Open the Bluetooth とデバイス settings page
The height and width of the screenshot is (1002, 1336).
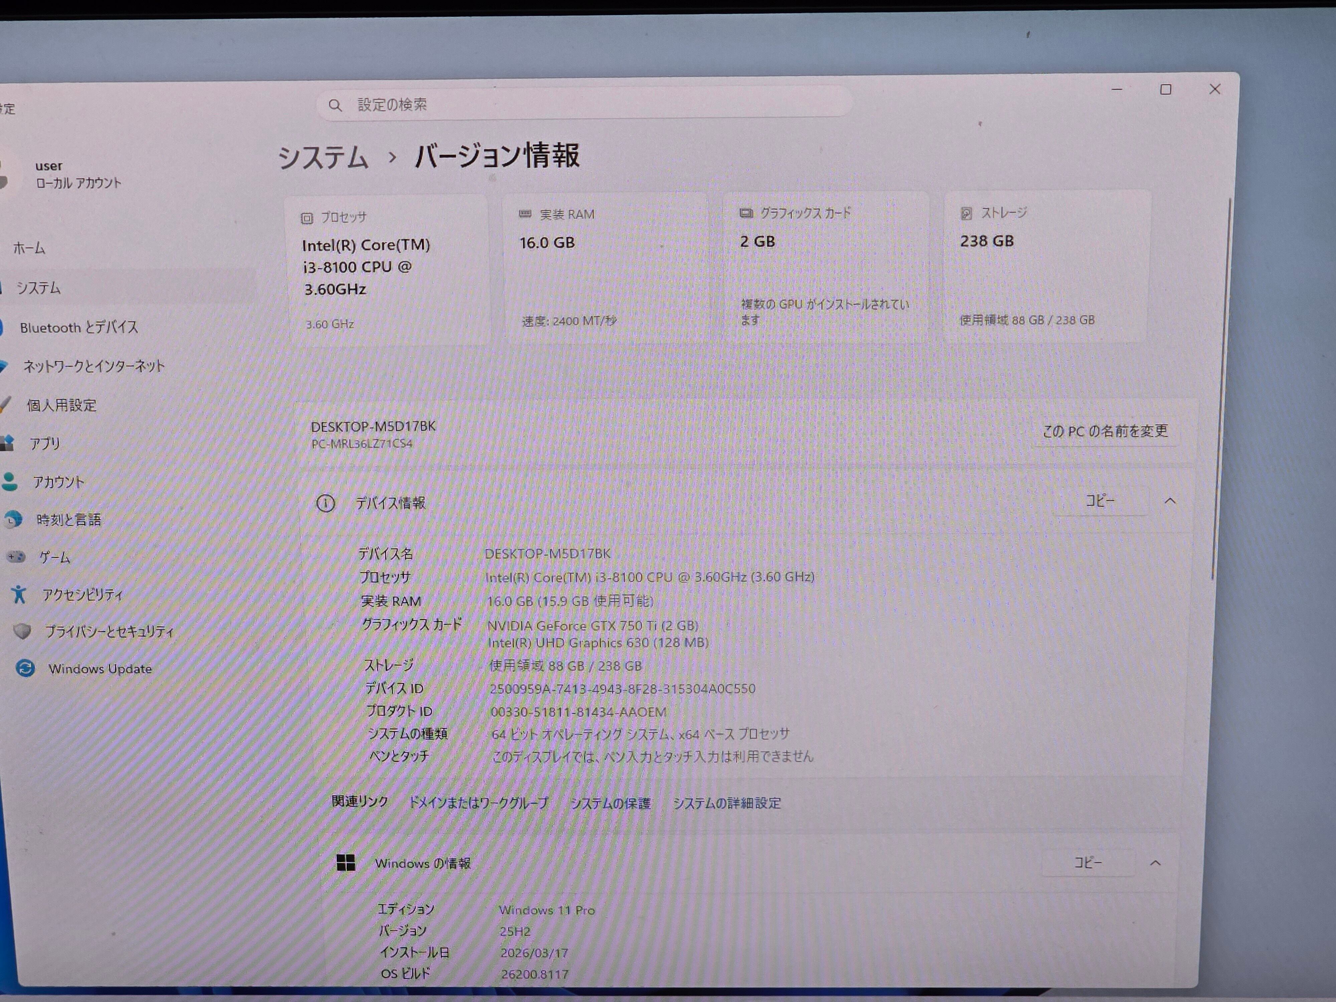pyautogui.click(x=78, y=327)
